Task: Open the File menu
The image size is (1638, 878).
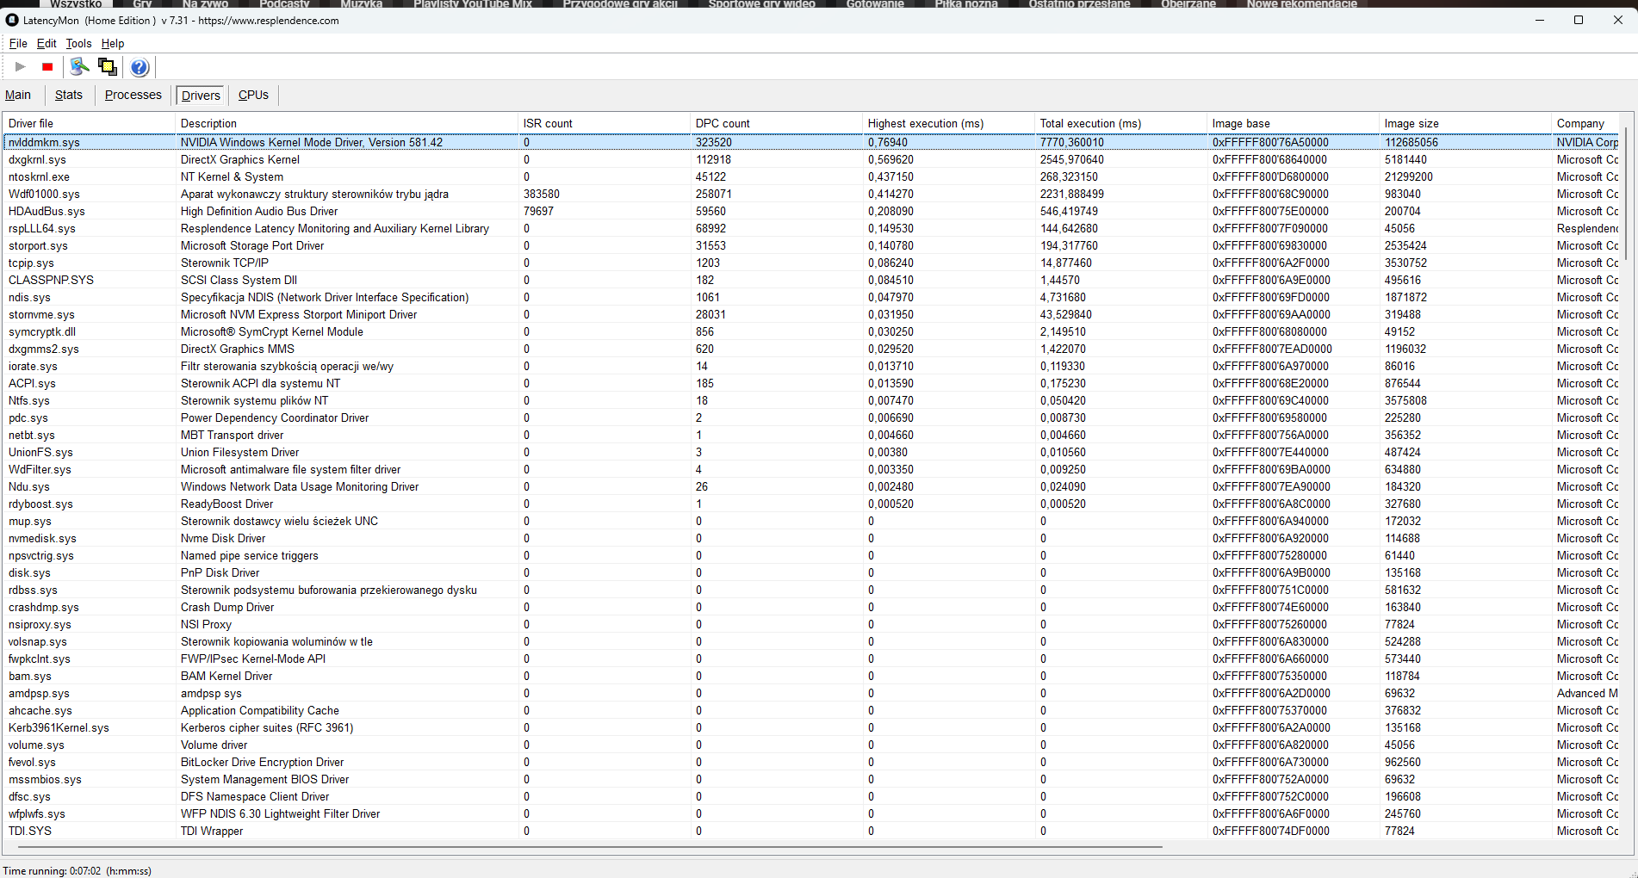Action: (x=18, y=43)
